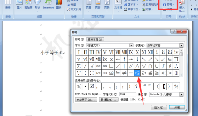Click the 快捷键(K) button
The image size is (198, 116).
(109, 100)
